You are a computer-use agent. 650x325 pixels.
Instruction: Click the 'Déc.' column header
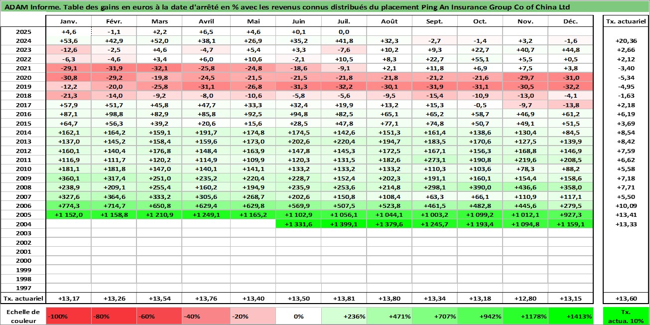pos(571,21)
